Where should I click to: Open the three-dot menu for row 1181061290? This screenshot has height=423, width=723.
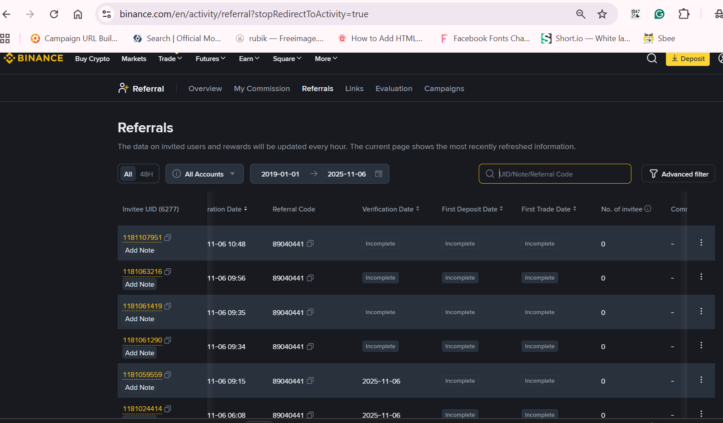coord(701,345)
